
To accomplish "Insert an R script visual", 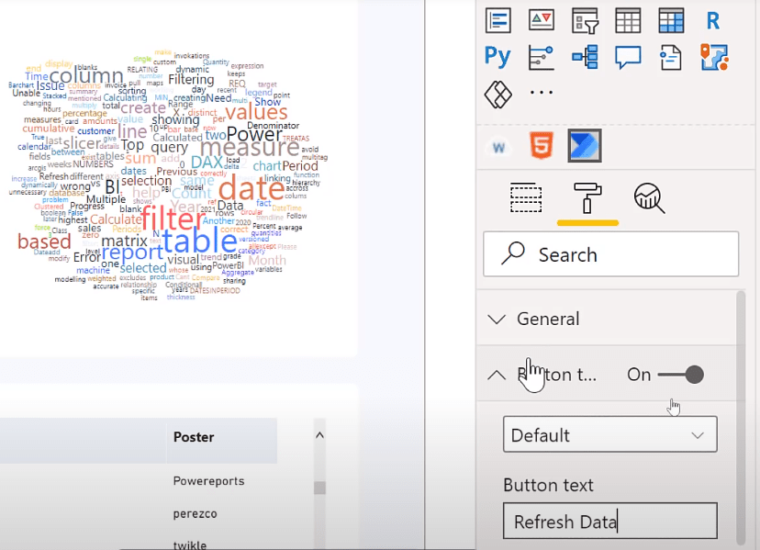I will pyautogui.click(x=712, y=21).
